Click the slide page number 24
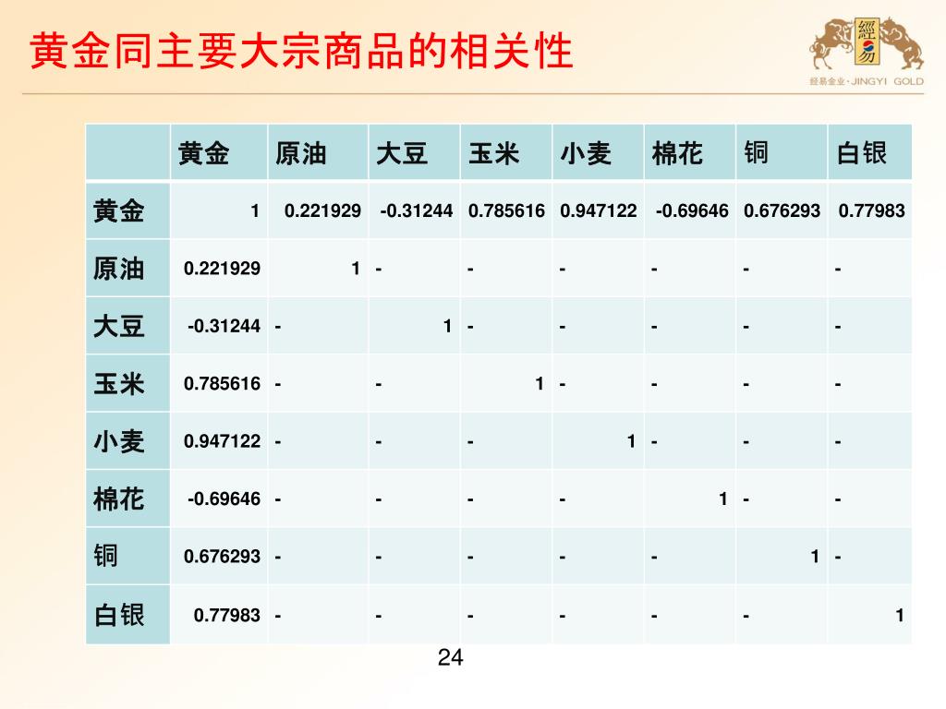The height and width of the screenshot is (709, 946). [x=450, y=657]
